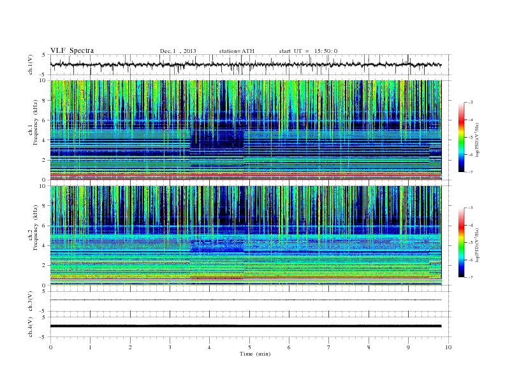
Task: Click the '-7' tick on ch.1 colorbar
Action: pos(471,172)
